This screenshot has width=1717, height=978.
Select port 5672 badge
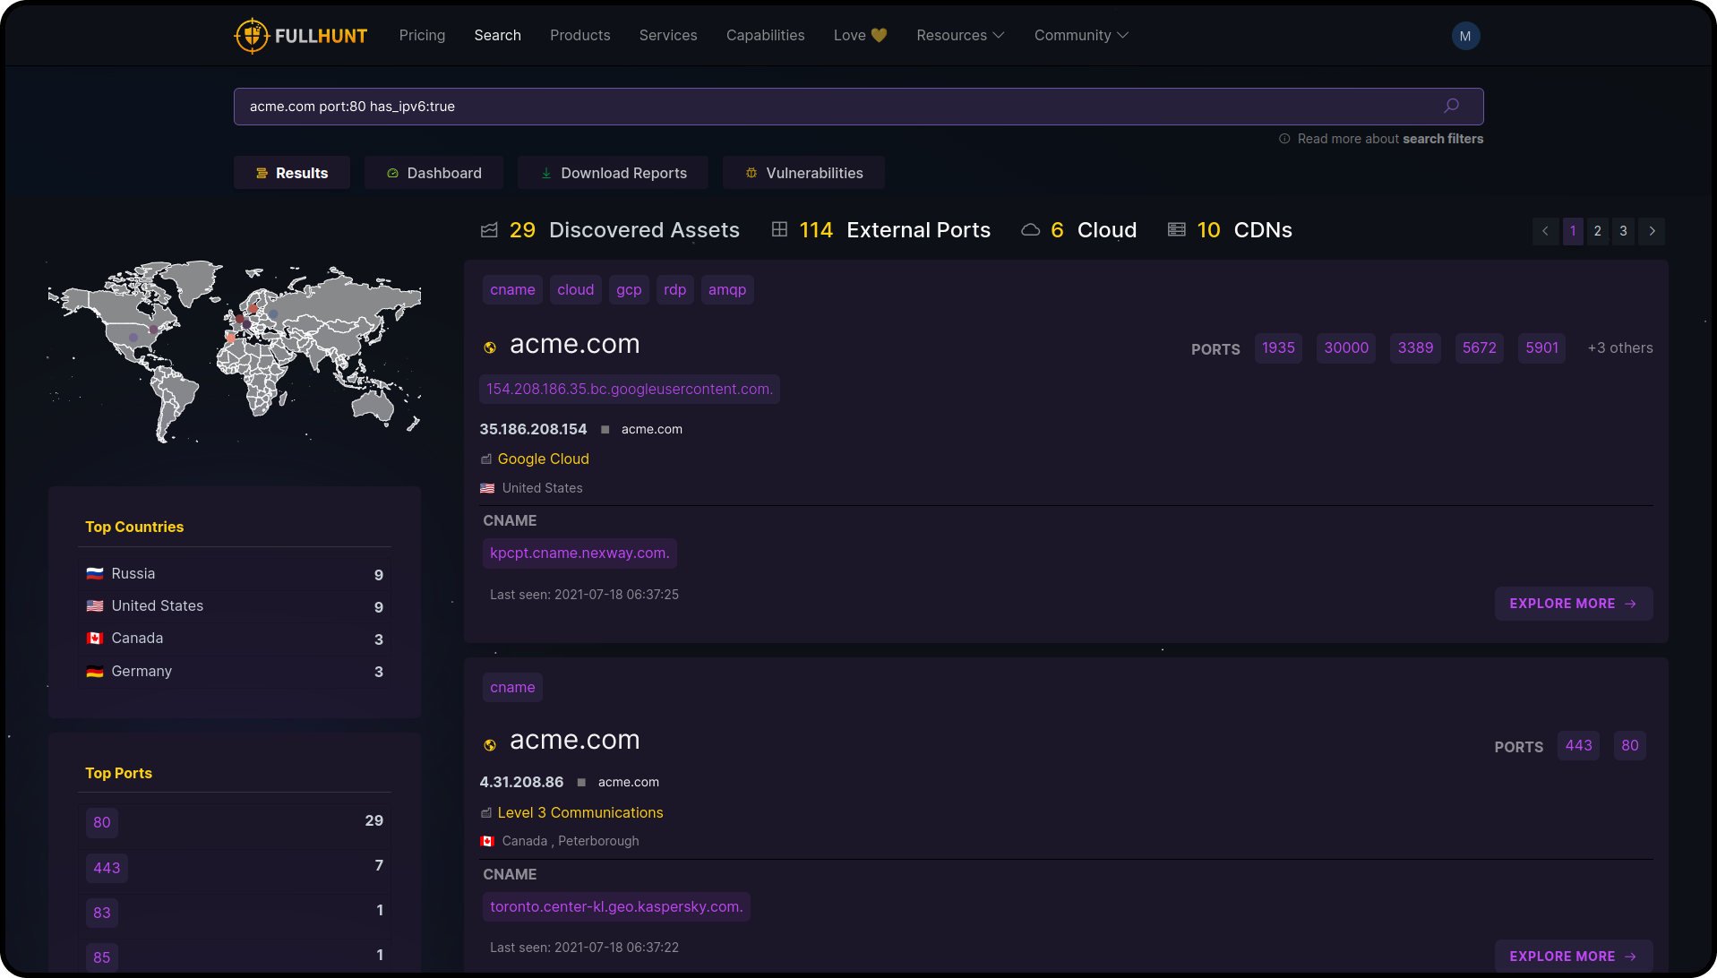tap(1480, 348)
